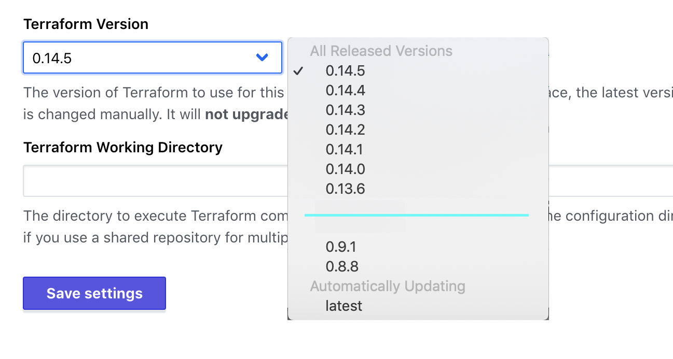This screenshot has height=359, width=673.
Task: Select version 0.14.0
Action: (346, 169)
